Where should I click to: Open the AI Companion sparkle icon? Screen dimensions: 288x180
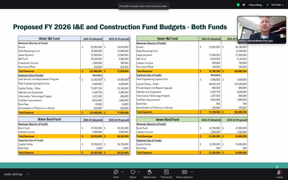pyautogui.click(x=244, y=5)
